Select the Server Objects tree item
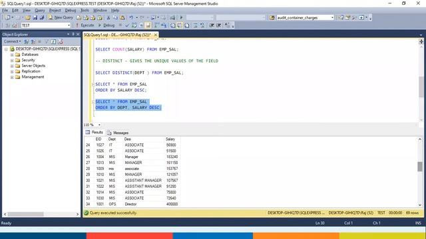This screenshot has width=426, height=239. pyautogui.click(x=33, y=66)
